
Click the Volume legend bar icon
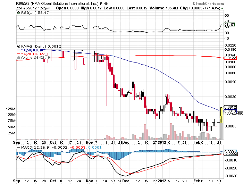(18, 58)
